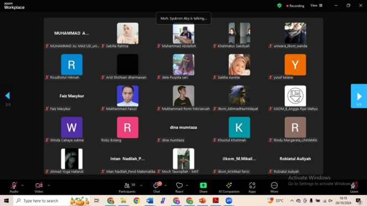Select Khusnul Khotimah's teal K avatar
Screen dimensions: 367x206
tap(239, 128)
